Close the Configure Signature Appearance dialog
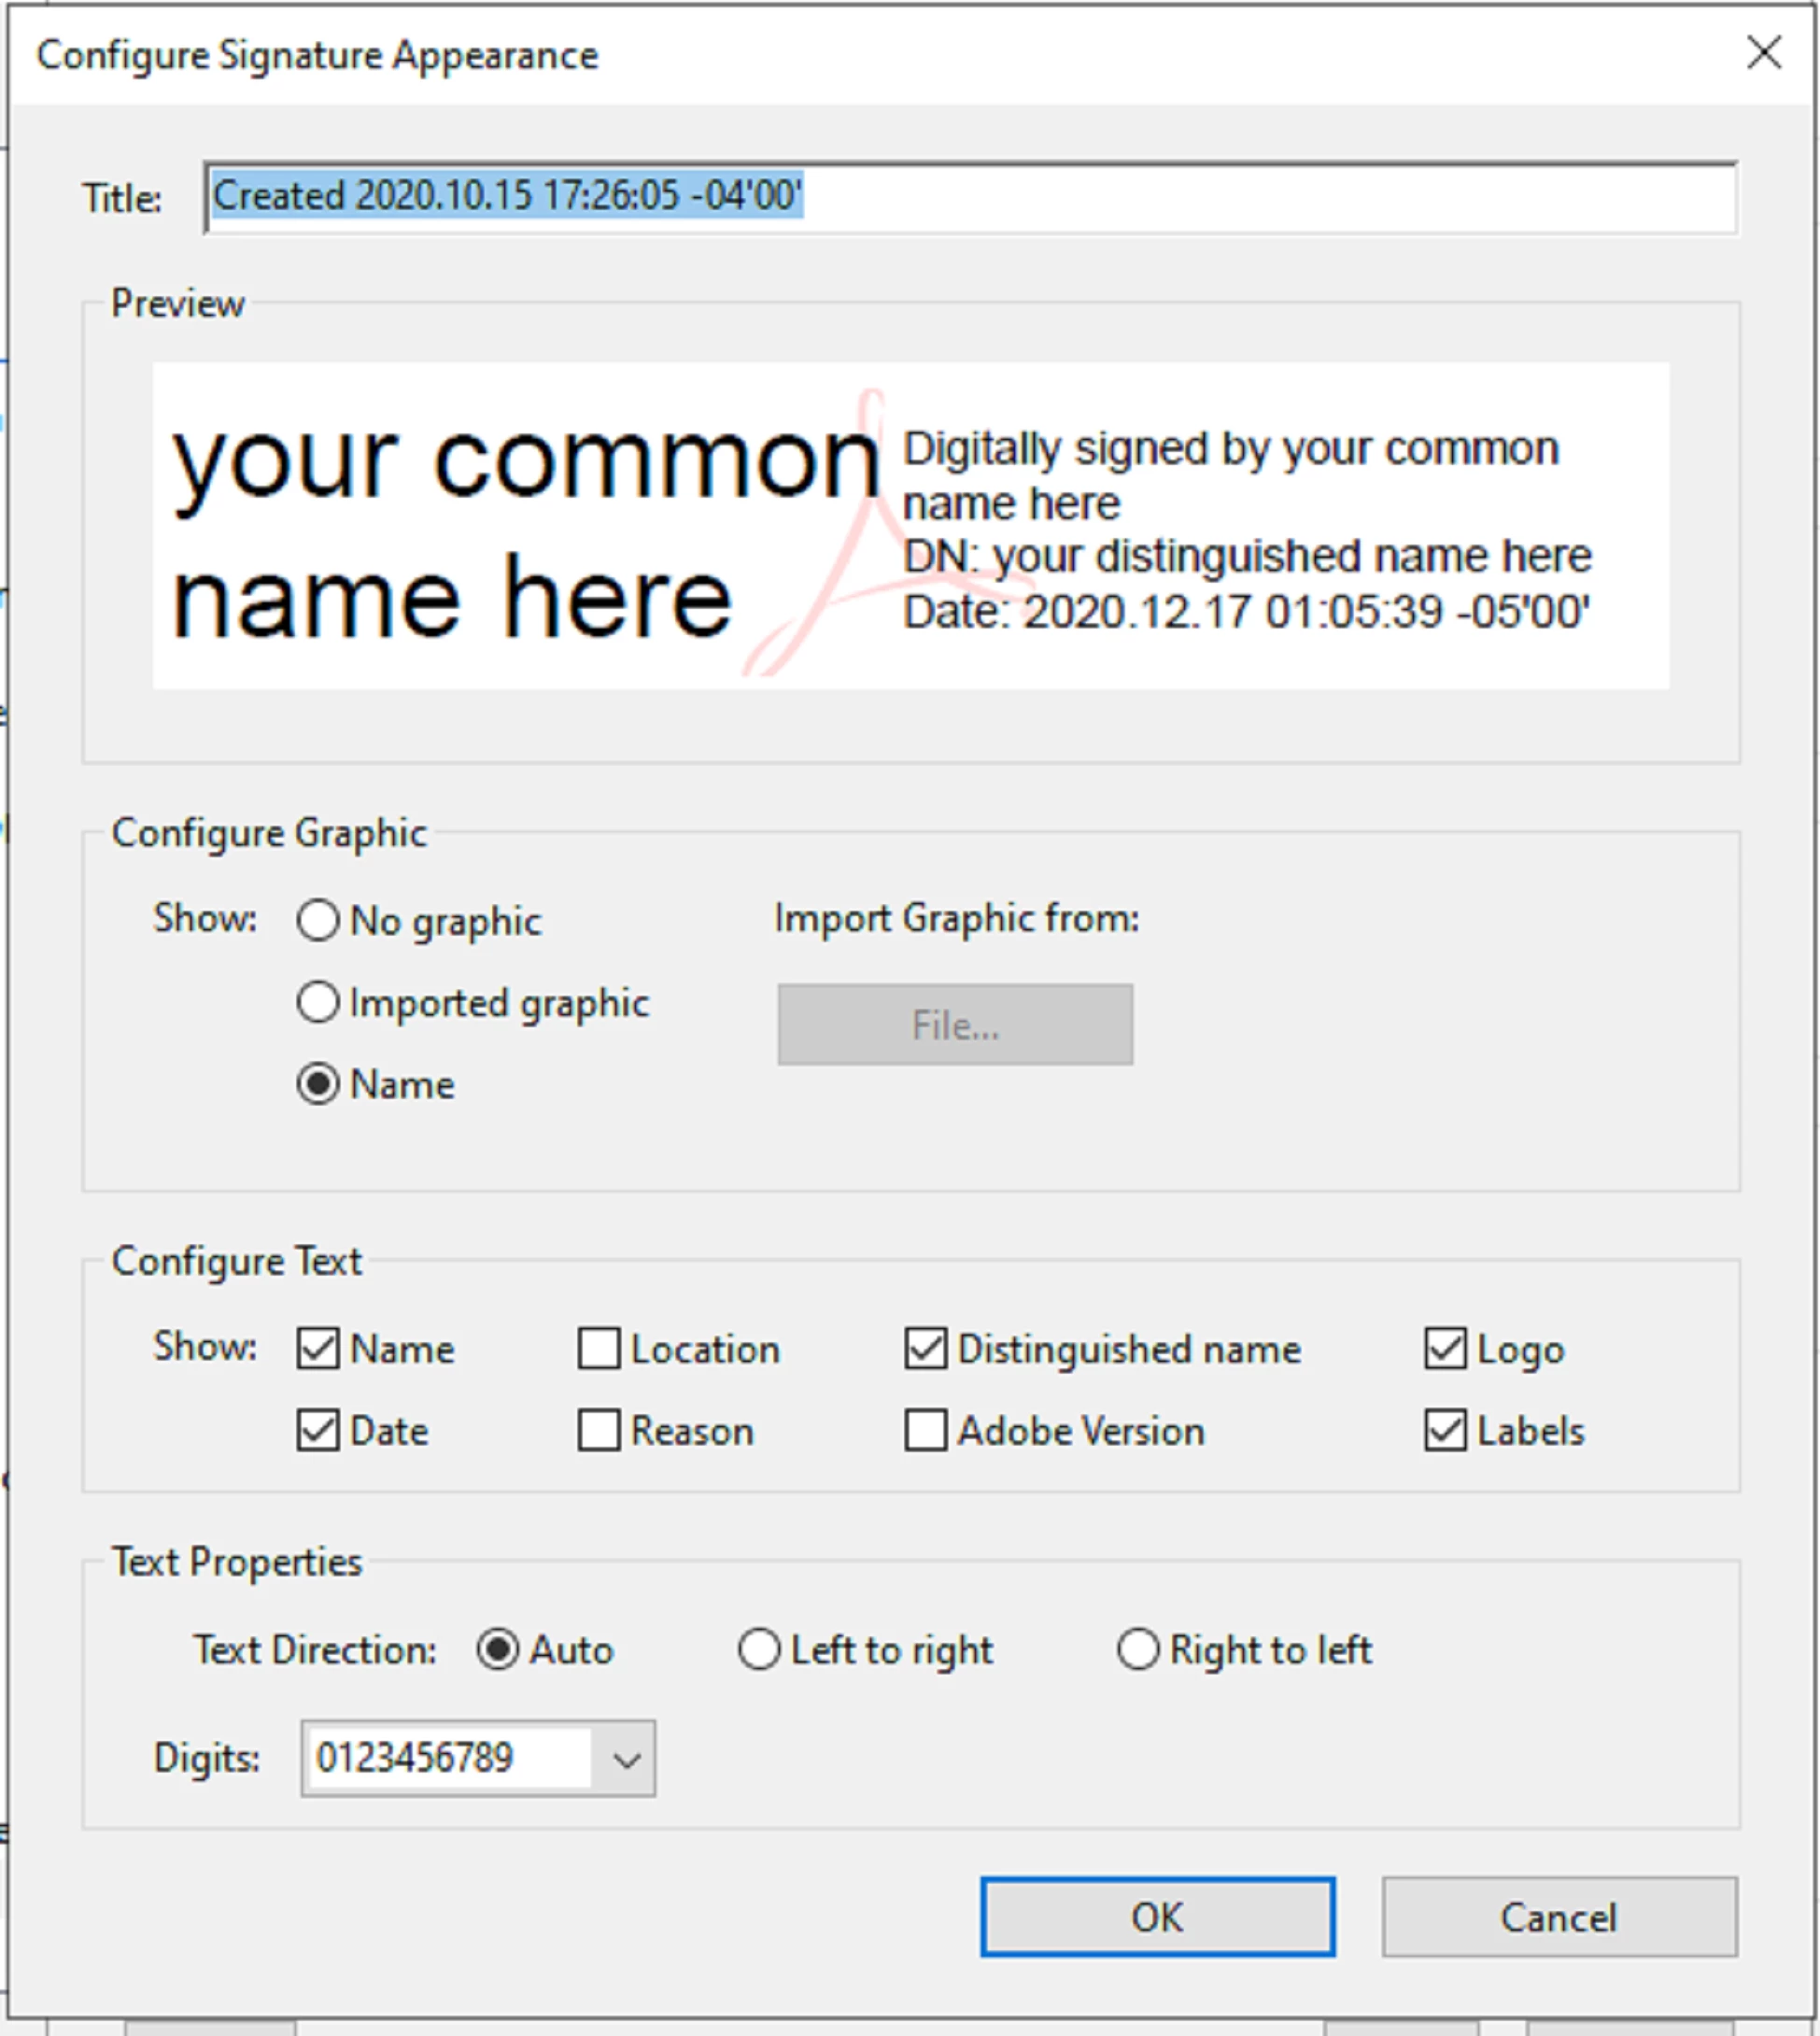This screenshot has height=2036, width=1820. [x=1763, y=53]
